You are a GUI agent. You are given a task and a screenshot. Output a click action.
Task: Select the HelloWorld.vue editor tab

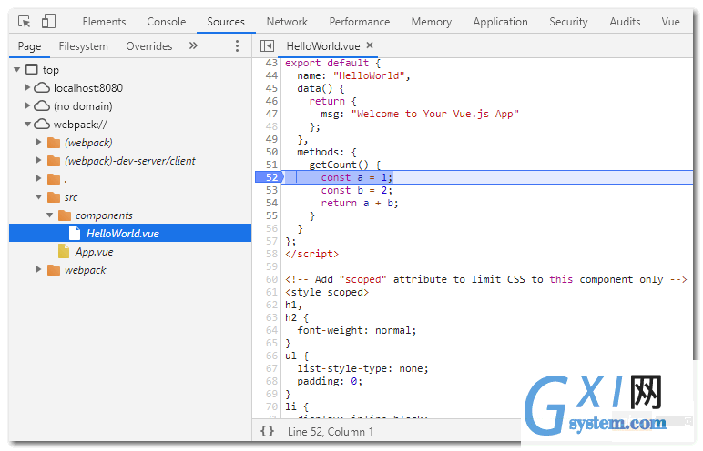tap(322, 46)
